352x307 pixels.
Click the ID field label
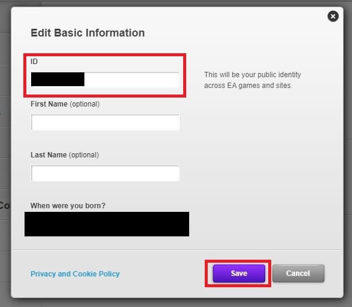[x=34, y=62]
